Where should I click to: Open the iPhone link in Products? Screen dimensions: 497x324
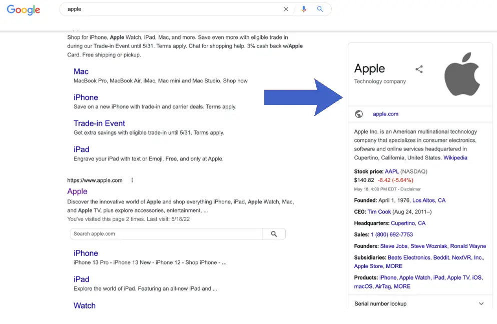tap(388, 278)
